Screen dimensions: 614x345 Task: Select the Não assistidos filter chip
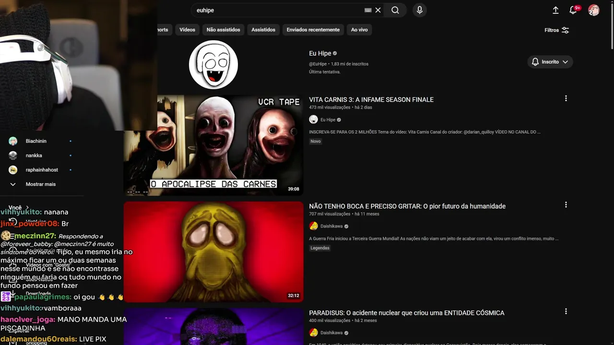[223, 30]
